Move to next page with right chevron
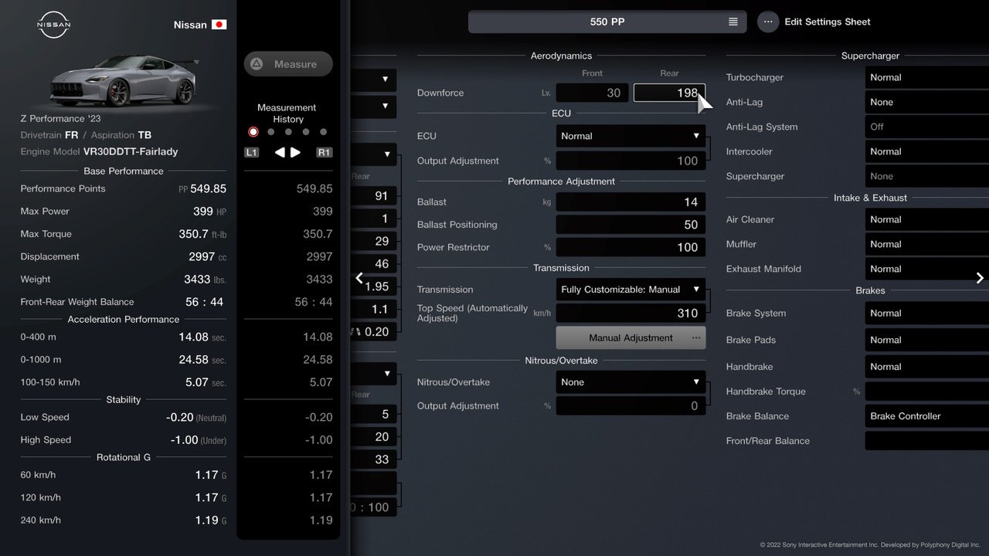Screen dimensions: 989x556 980,278
